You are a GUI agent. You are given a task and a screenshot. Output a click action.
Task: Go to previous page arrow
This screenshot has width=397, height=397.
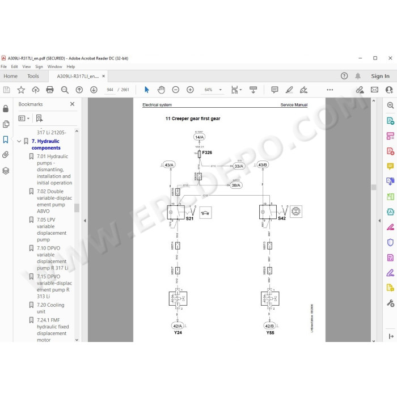(x=79, y=90)
